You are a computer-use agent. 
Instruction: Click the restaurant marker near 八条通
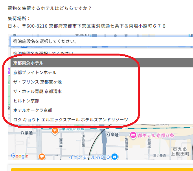[x=55, y=131]
